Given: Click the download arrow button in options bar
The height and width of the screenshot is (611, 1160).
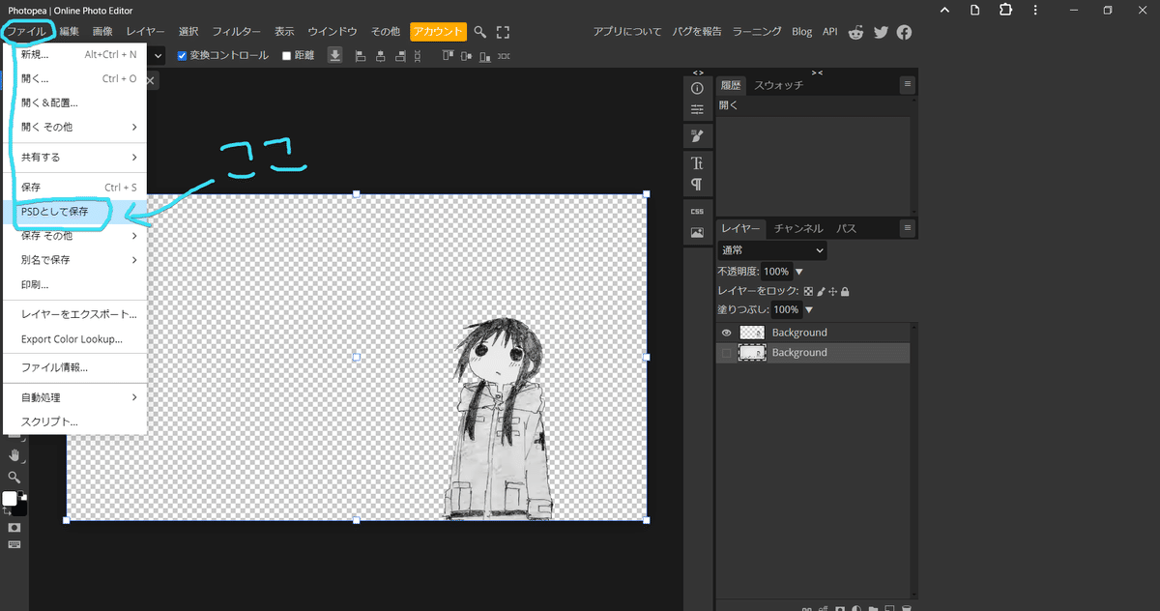Looking at the screenshot, I should (335, 55).
